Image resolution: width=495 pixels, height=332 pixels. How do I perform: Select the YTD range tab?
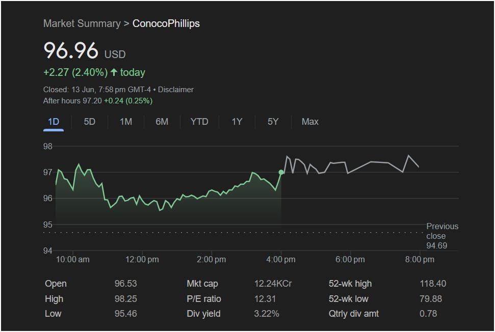199,122
